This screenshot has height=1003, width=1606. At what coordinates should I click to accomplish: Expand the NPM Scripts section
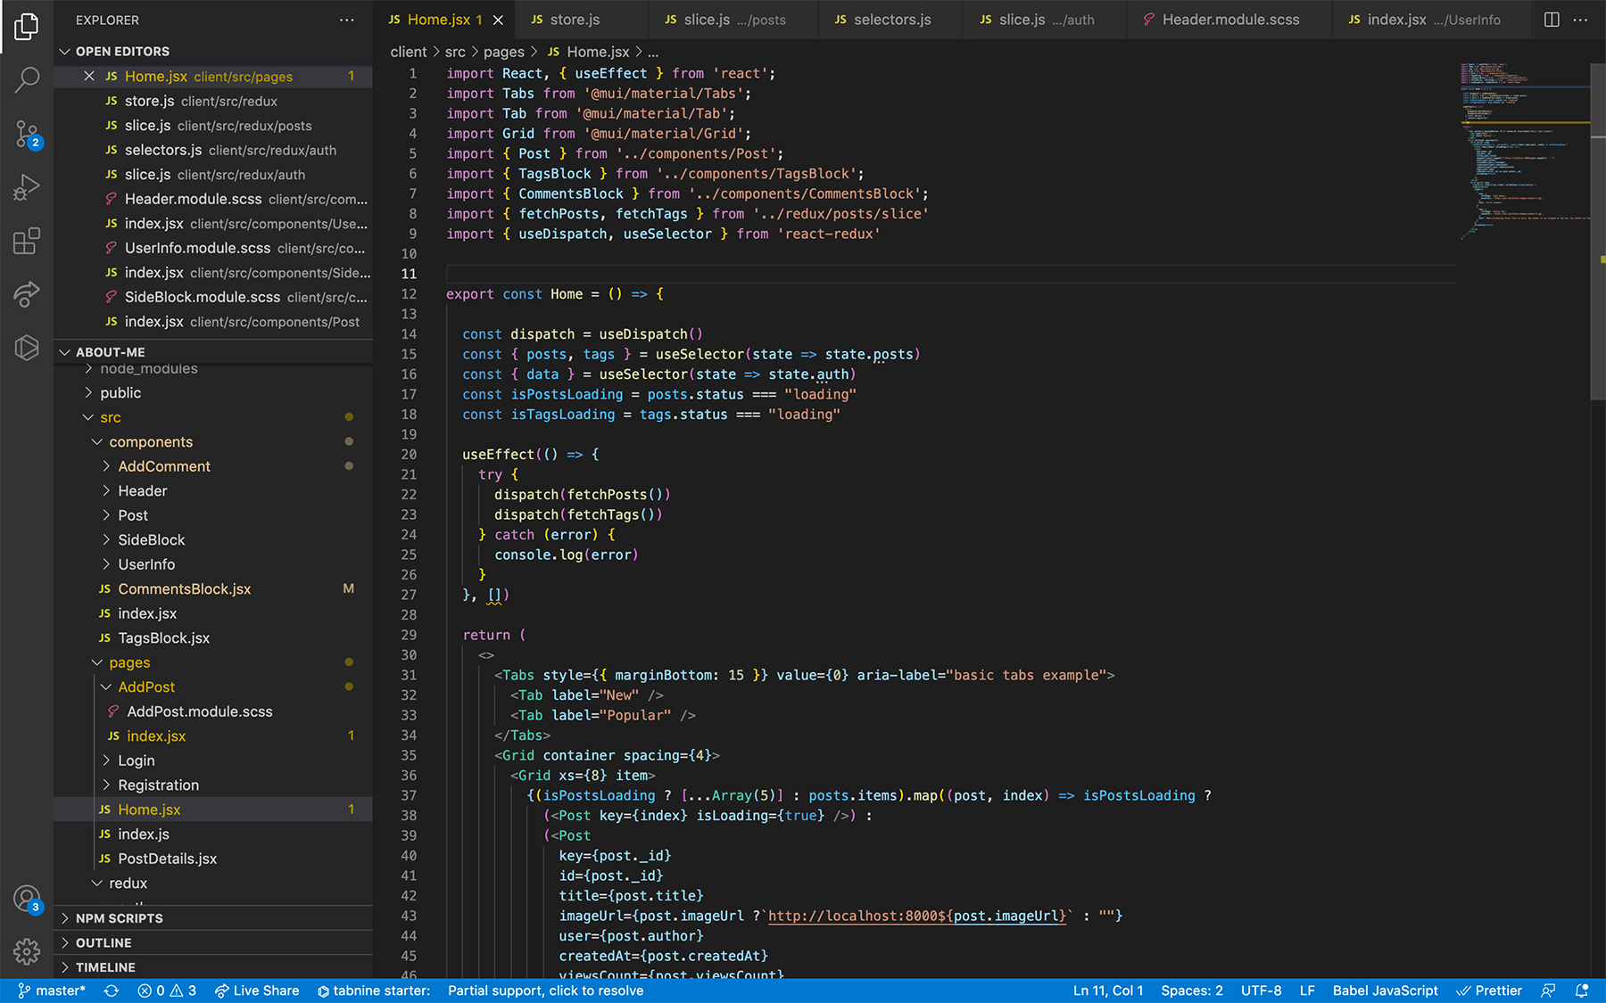point(213,918)
